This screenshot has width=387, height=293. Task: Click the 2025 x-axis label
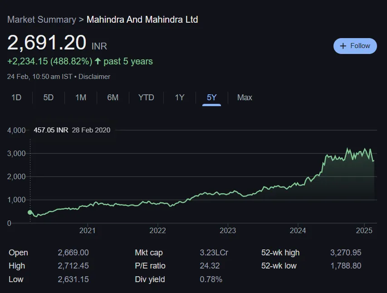[x=364, y=230]
